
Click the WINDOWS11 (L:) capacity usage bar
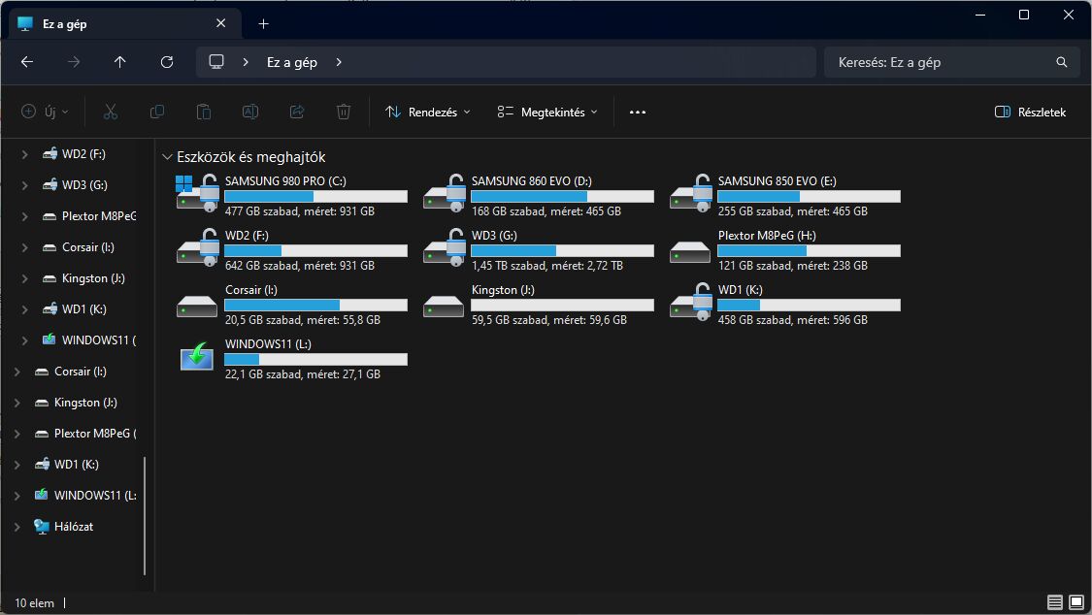[315, 359]
